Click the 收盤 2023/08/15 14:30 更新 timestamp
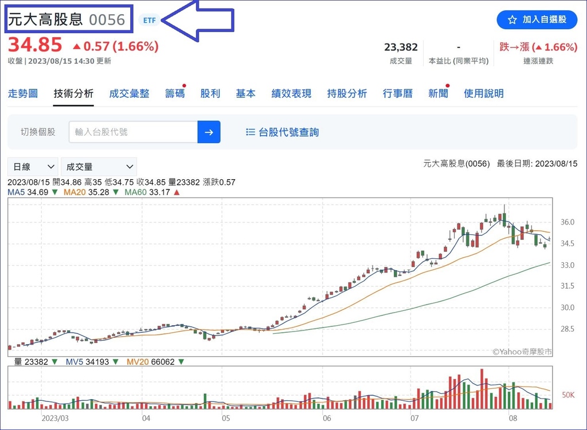The image size is (587, 430). tap(60, 61)
